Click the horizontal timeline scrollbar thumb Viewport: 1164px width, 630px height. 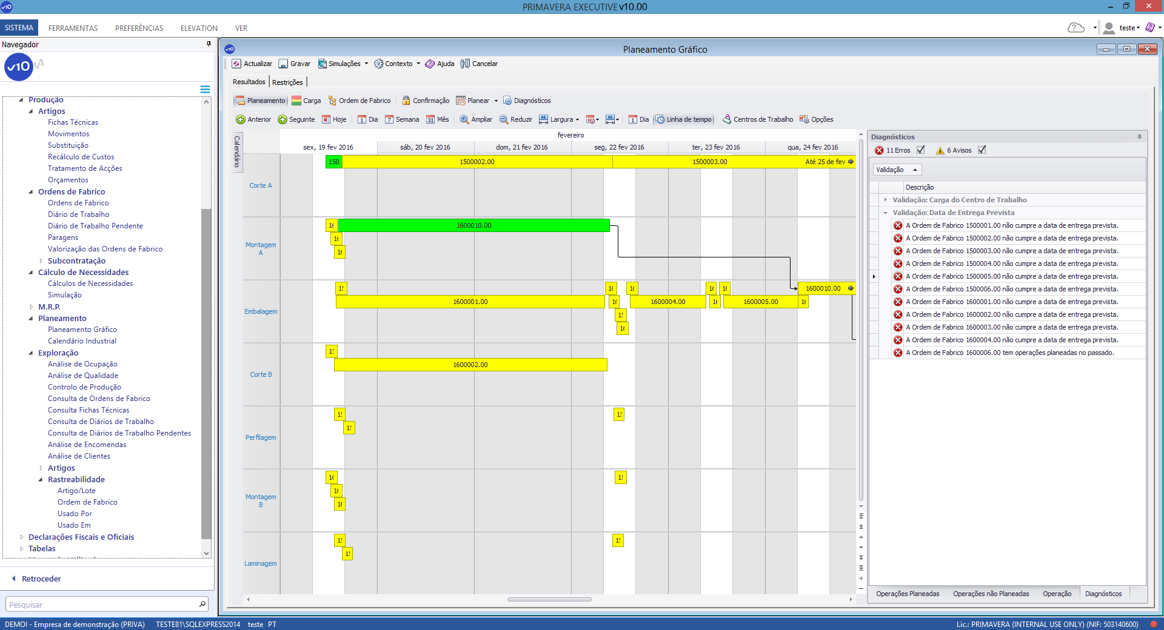pyautogui.click(x=549, y=599)
